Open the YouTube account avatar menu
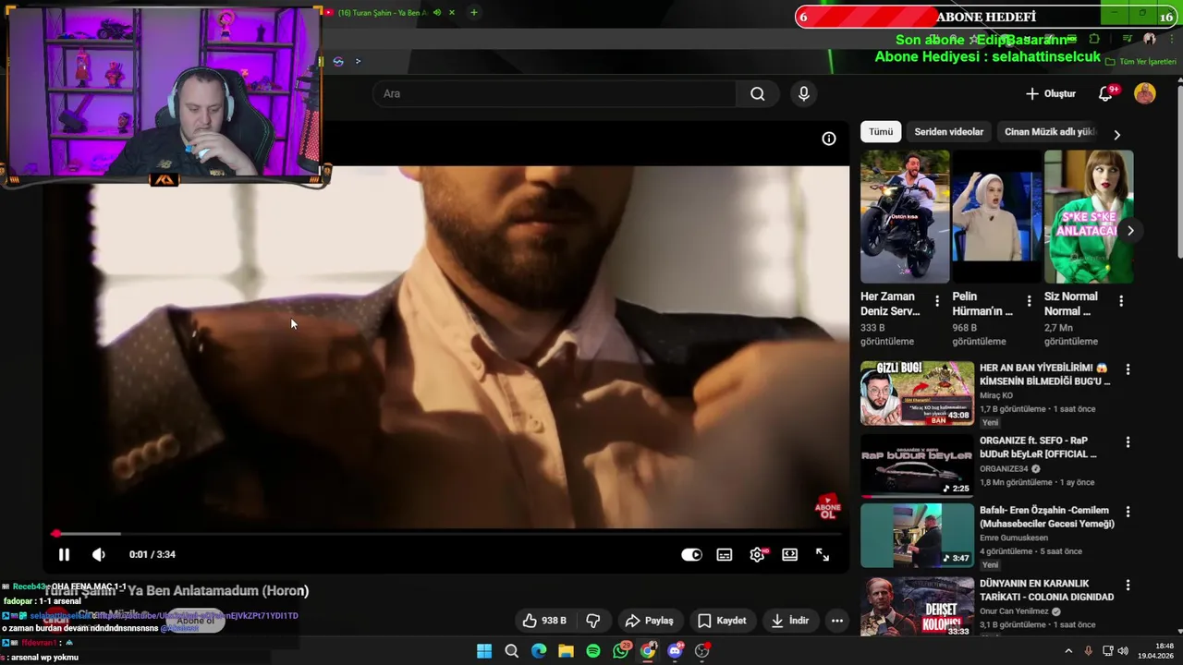This screenshot has width=1183, height=665. (x=1145, y=93)
